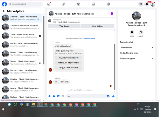
Task: Send a voice clip with the microphone icon
Action: (x=49, y=96)
